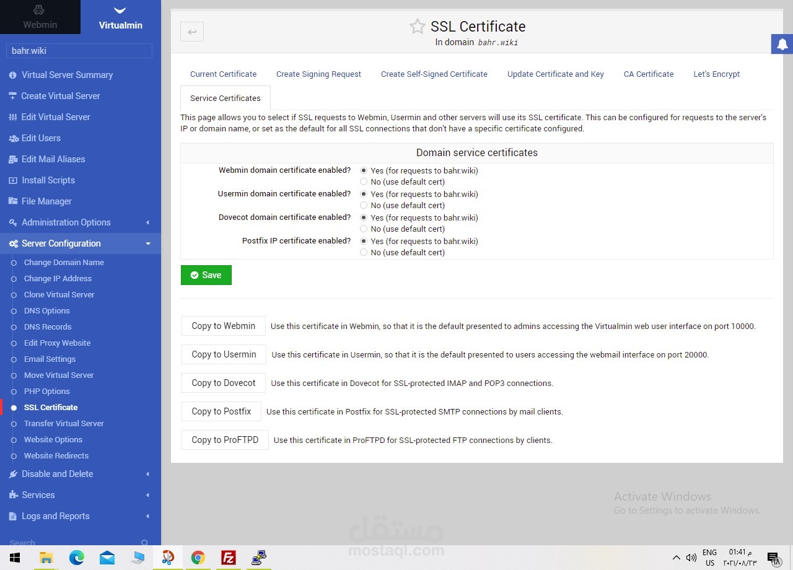Expand the Disable and Delete arrow
Image resolution: width=793 pixels, height=570 pixels.
(x=147, y=474)
